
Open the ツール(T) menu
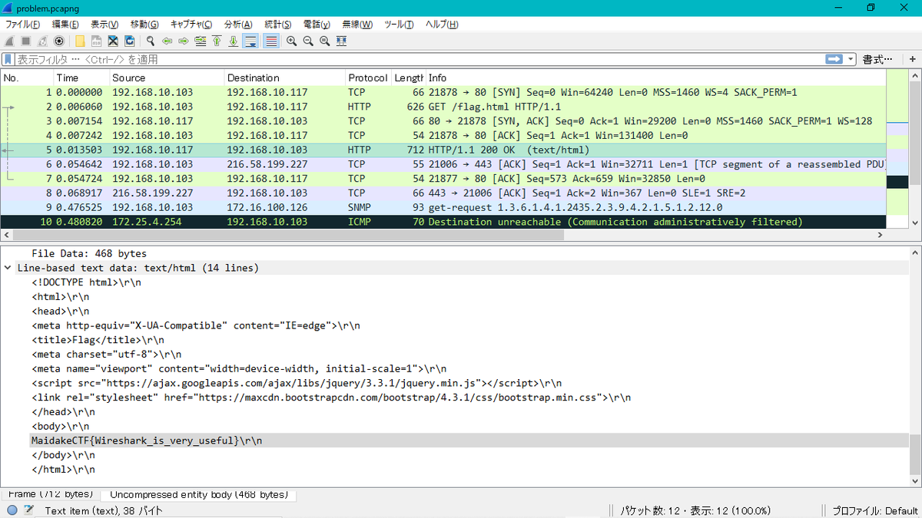[400, 25]
